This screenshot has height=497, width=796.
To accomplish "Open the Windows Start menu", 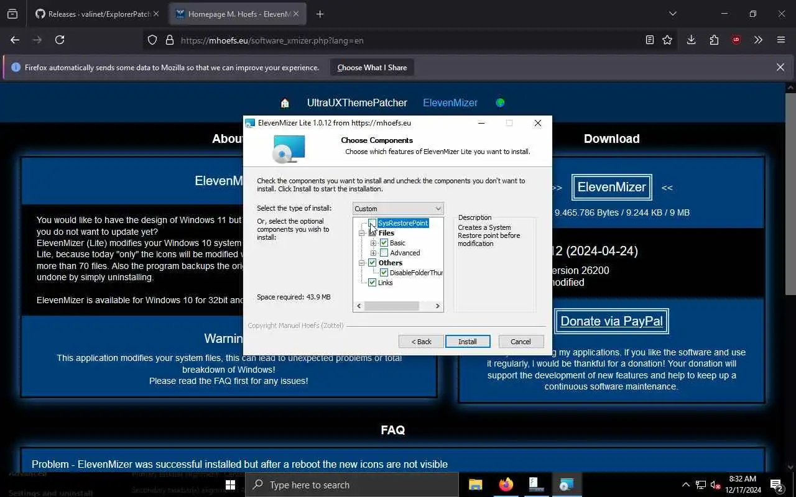I will pos(230,485).
